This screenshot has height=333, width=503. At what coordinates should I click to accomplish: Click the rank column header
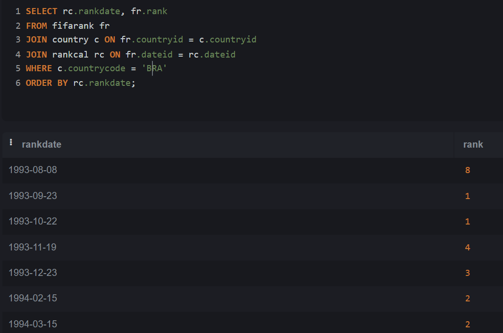pyautogui.click(x=473, y=144)
